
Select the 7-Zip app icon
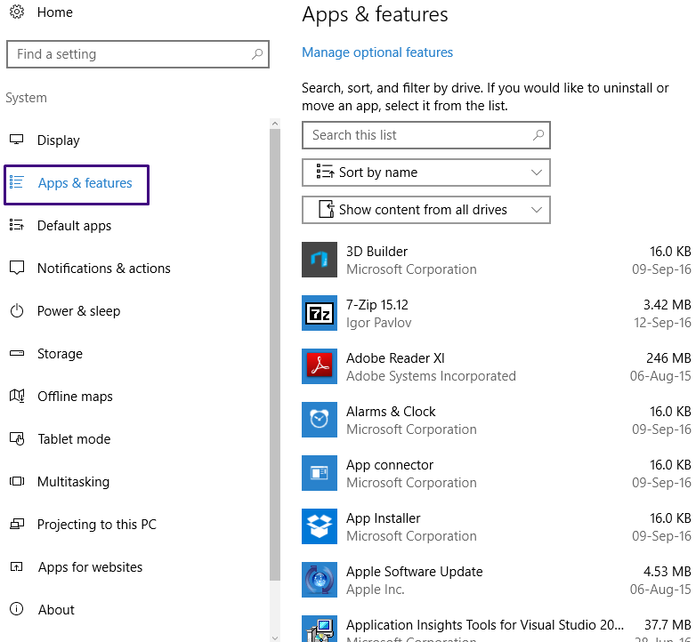point(320,313)
